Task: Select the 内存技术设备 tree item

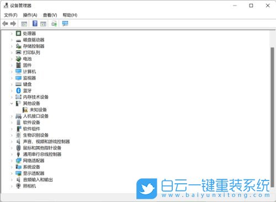Action: click(x=36, y=97)
